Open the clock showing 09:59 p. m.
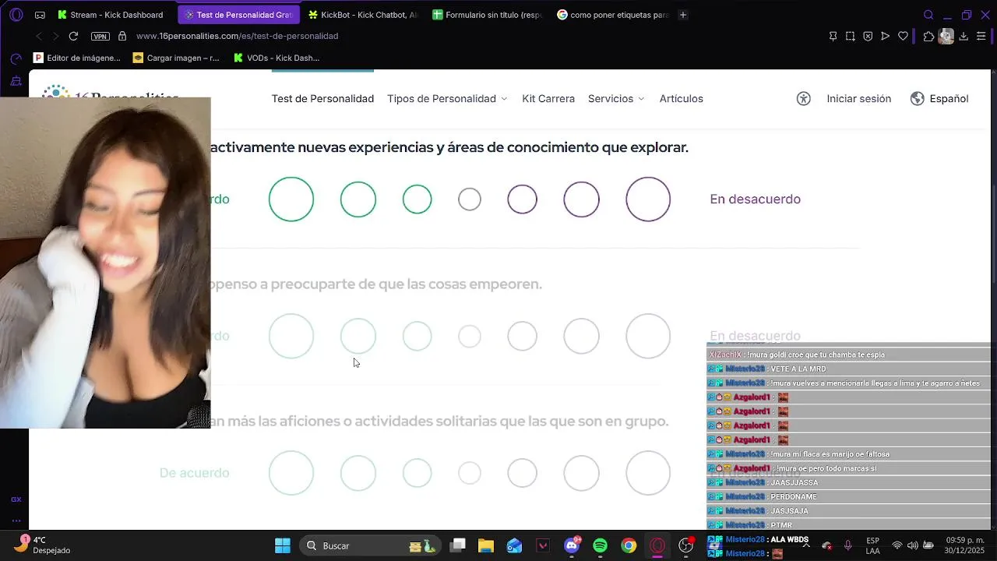The image size is (997, 561). point(965,545)
